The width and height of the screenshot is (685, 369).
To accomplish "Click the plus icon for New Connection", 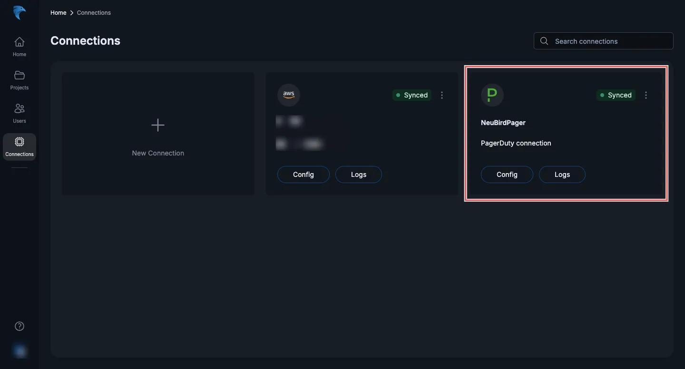I will (x=158, y=125).
